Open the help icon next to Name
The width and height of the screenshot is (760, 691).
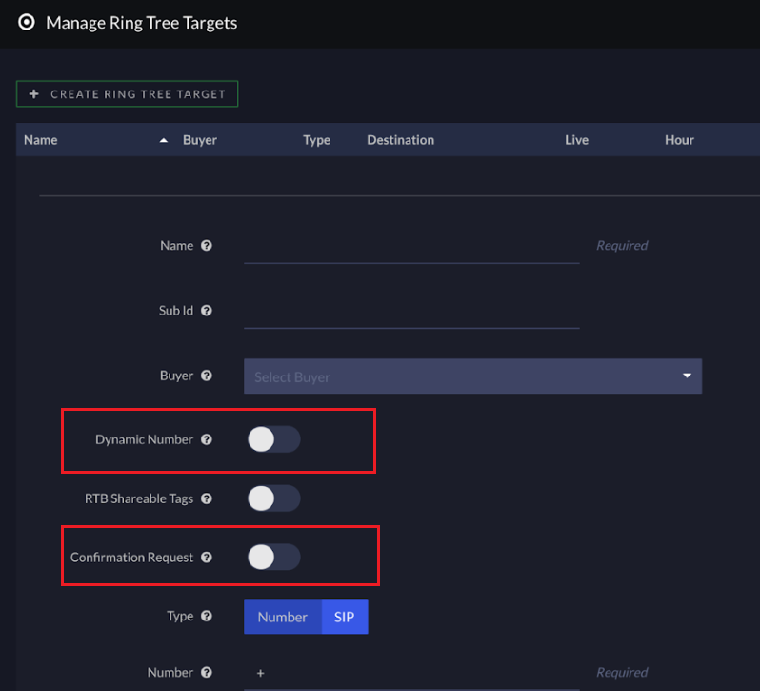point(207,245)
